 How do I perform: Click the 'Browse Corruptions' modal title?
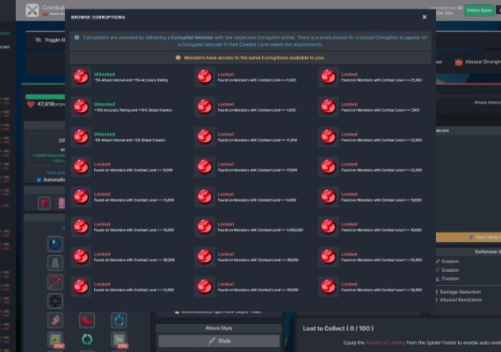(98, 18)
